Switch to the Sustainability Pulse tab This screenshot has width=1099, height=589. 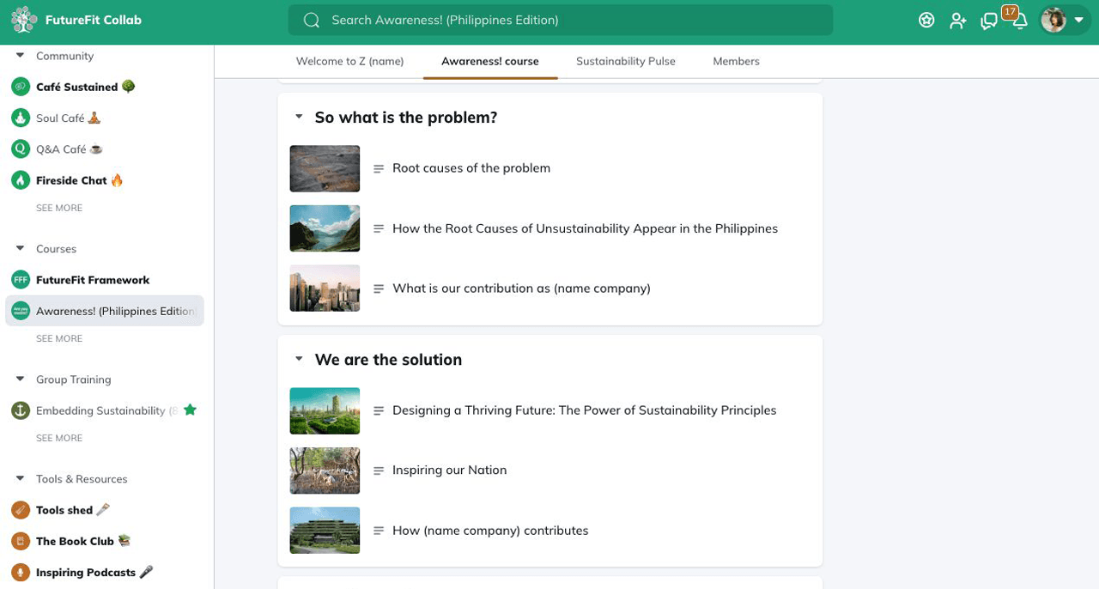[625, 61]
